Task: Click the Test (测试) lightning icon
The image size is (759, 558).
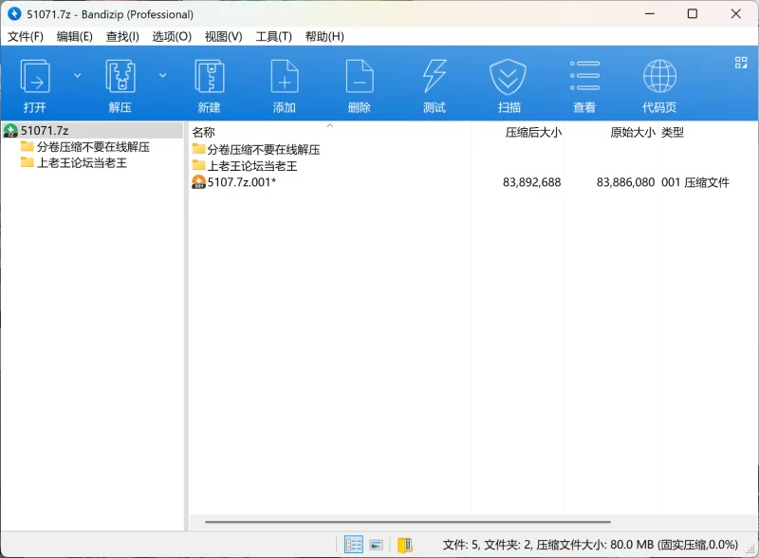Action: click(x=435, y=77)
